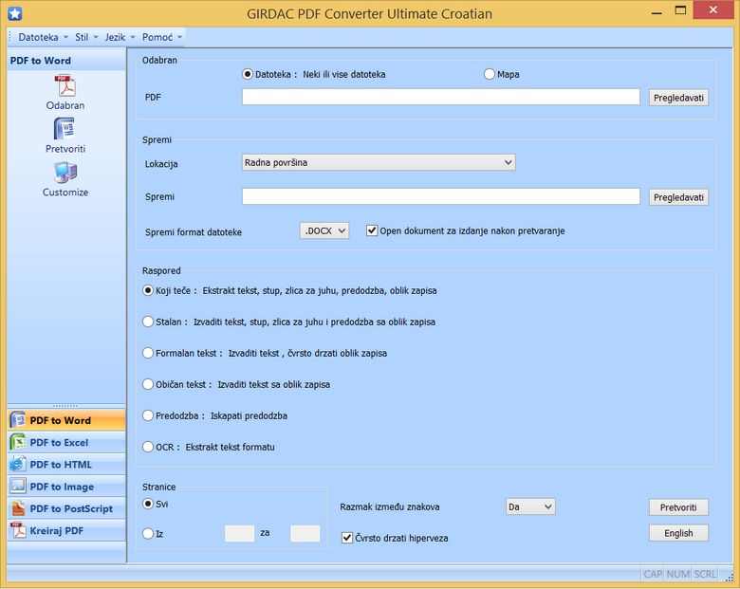Image resolution: width=740 pixels, height=589 pixels.
Task: Click the PDF to Word panel header
Action: 66,61
